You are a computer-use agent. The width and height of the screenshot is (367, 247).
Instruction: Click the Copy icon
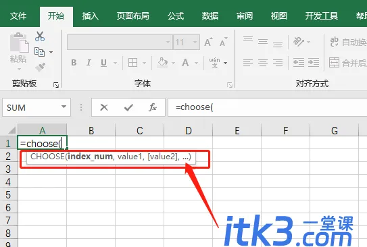pyautogui.click(x=39, y=52)
